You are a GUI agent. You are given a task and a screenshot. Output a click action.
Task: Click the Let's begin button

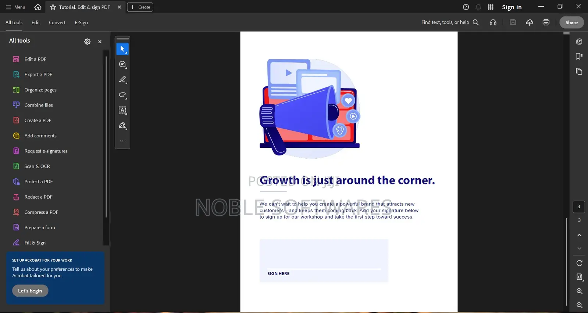tap(30, 291)
